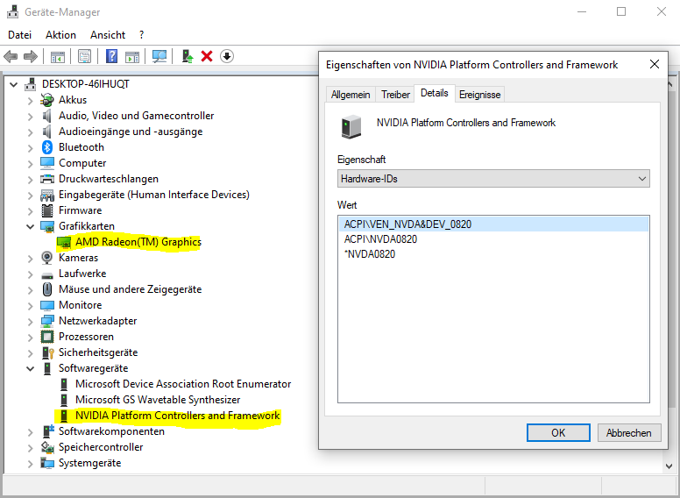Select the Details tab

click(434, 93)
